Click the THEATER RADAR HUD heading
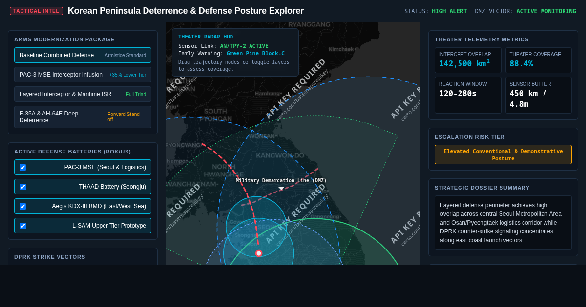Screen dimensions: 586x307 click(x=206, y=37)
